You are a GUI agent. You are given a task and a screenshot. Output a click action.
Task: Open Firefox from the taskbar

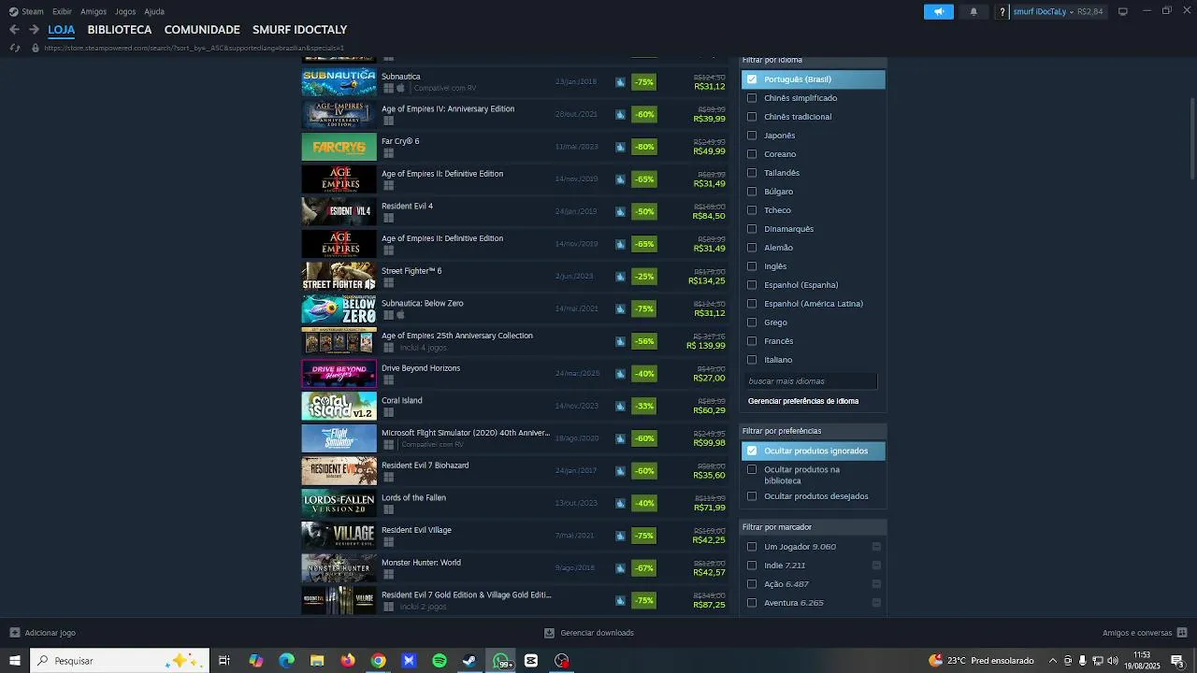pos(348,661)
